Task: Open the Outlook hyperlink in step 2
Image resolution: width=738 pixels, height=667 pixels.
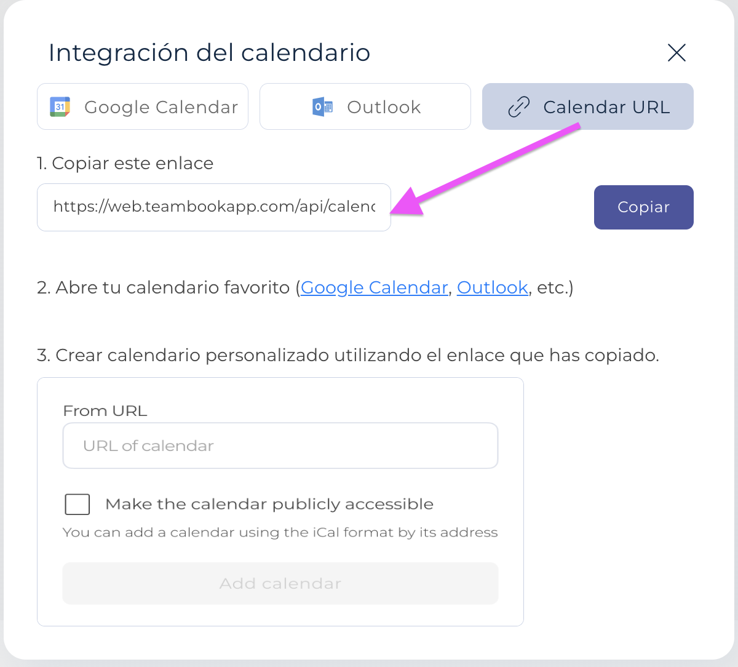Action: 493,287
